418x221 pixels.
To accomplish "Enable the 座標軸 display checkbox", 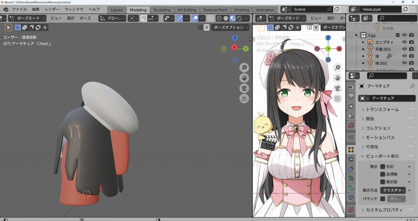I will [x=382, y=174].
